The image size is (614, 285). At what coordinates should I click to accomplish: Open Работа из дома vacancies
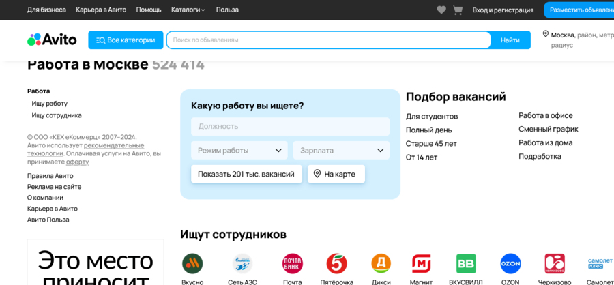pos(546,143)
